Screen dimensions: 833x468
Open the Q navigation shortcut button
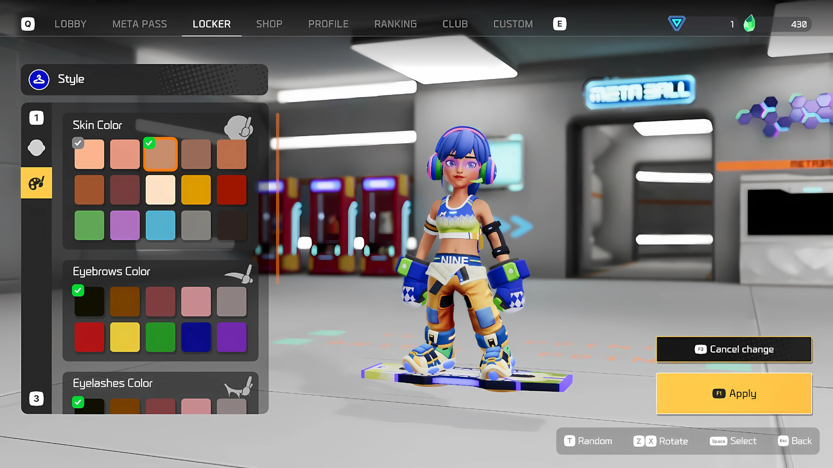[28, 24]
